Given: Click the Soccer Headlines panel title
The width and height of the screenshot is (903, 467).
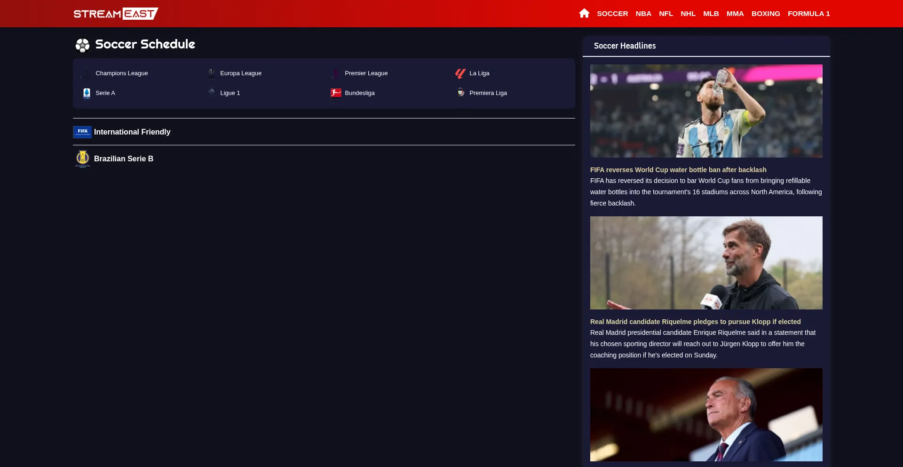Looking at the screenshot, I should [625, 46].
